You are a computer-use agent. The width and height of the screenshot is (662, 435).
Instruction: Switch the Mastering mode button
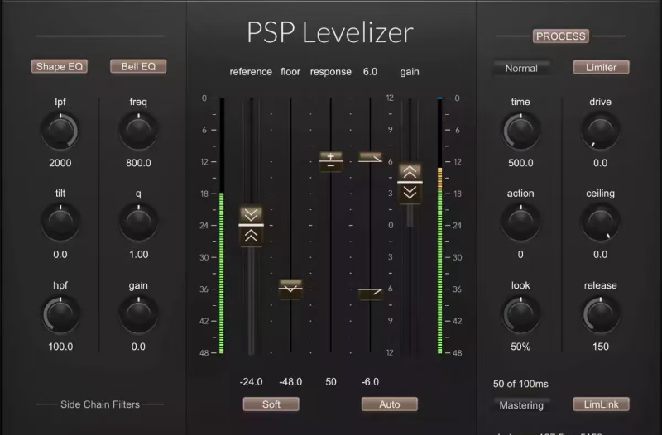(521, 405)
